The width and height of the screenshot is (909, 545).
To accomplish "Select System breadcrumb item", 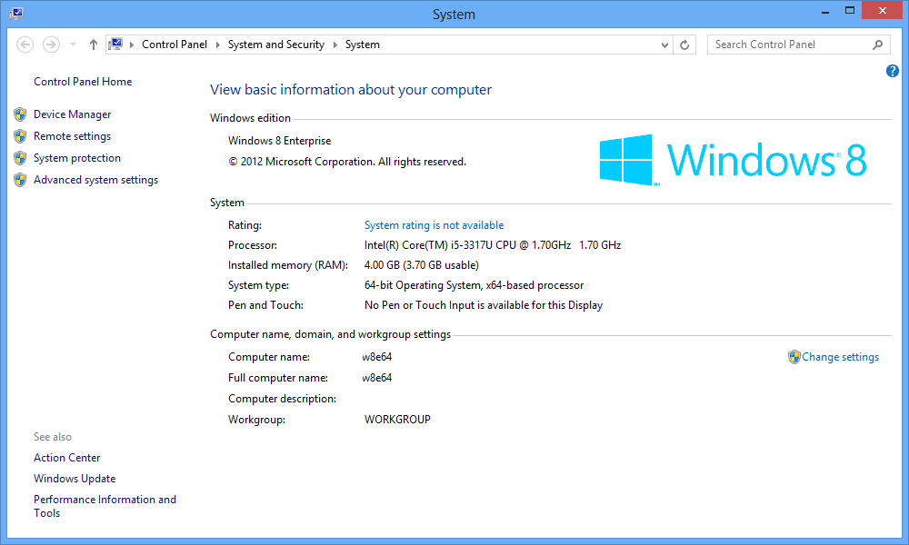I will 363,45.
